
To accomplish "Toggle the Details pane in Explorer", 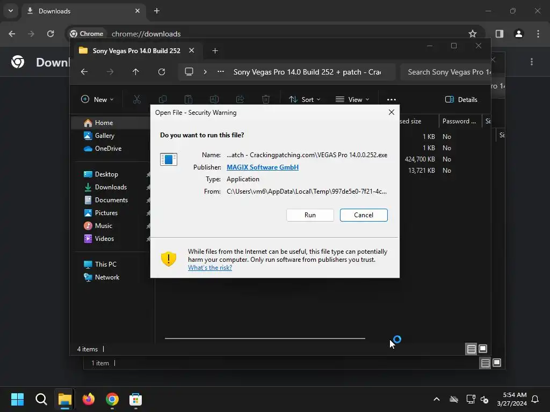I will 461,99.
